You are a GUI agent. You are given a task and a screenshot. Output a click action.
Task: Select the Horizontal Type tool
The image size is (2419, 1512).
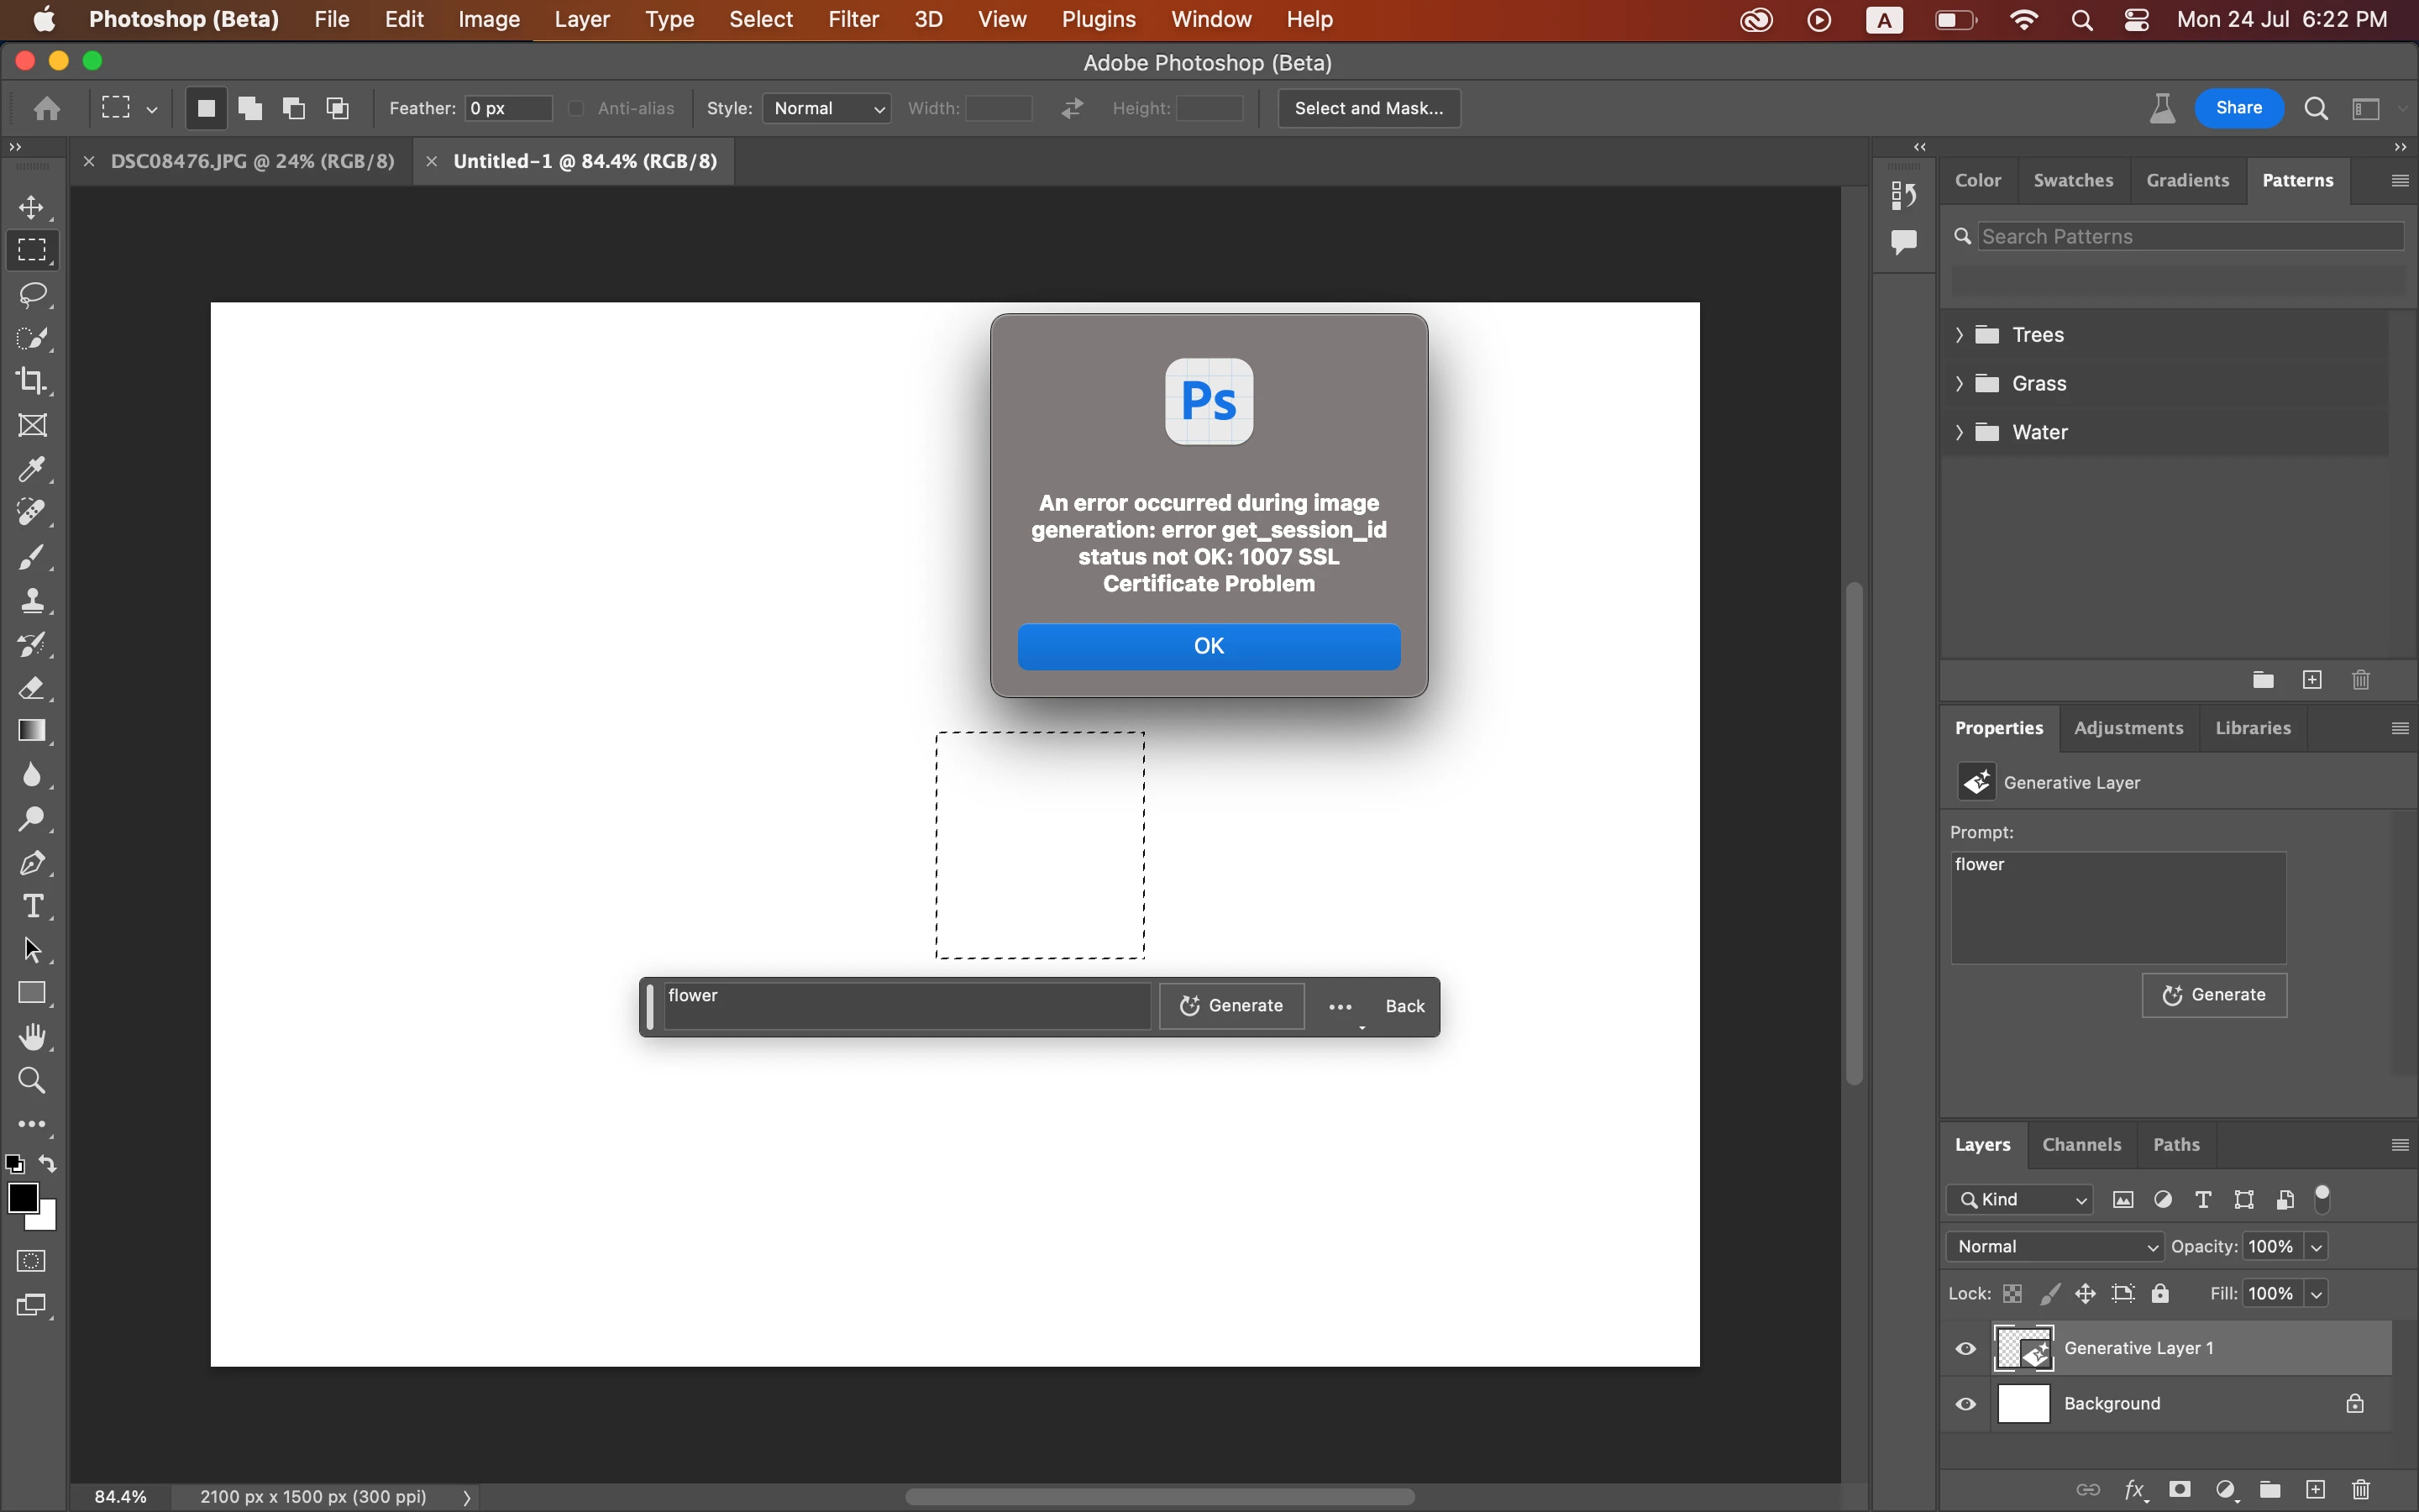33,906
